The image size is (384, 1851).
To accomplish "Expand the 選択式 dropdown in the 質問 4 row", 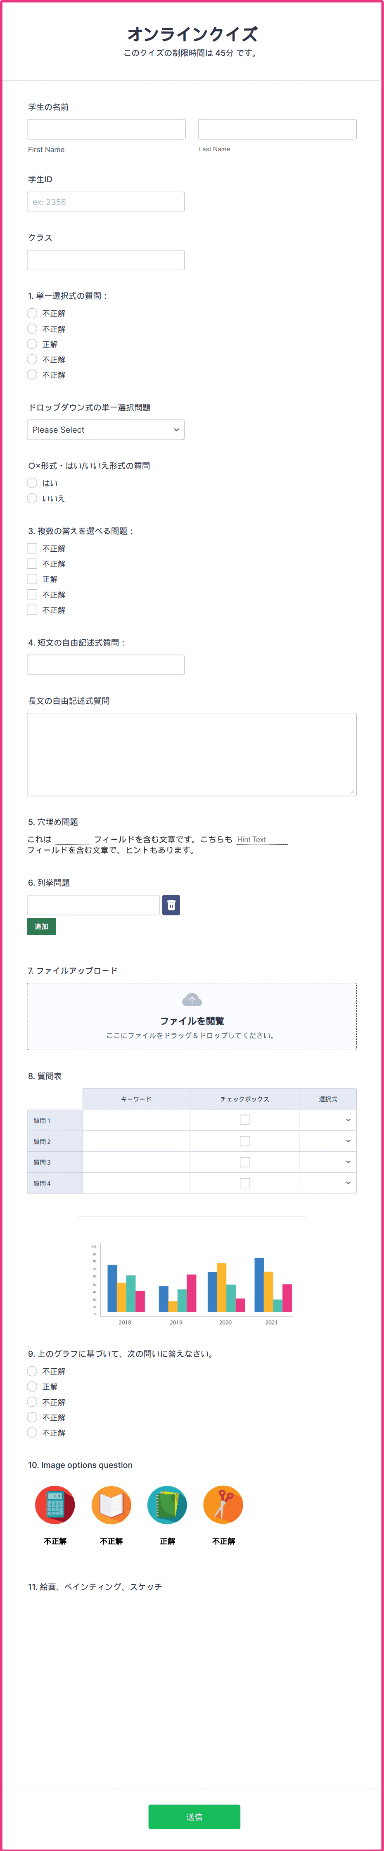I will pos(328,1183).
